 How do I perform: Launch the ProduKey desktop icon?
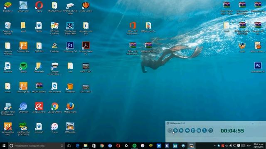(54, 47)
